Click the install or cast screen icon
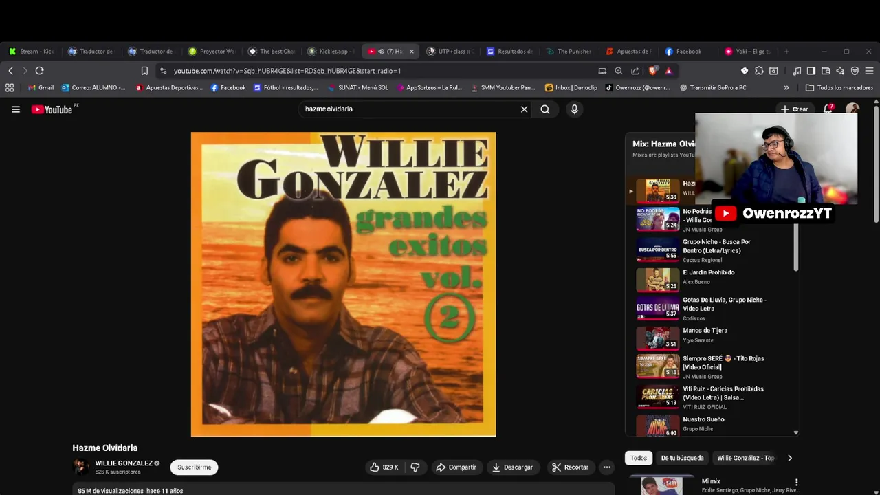Screen dimensions: 880x495 602,71
